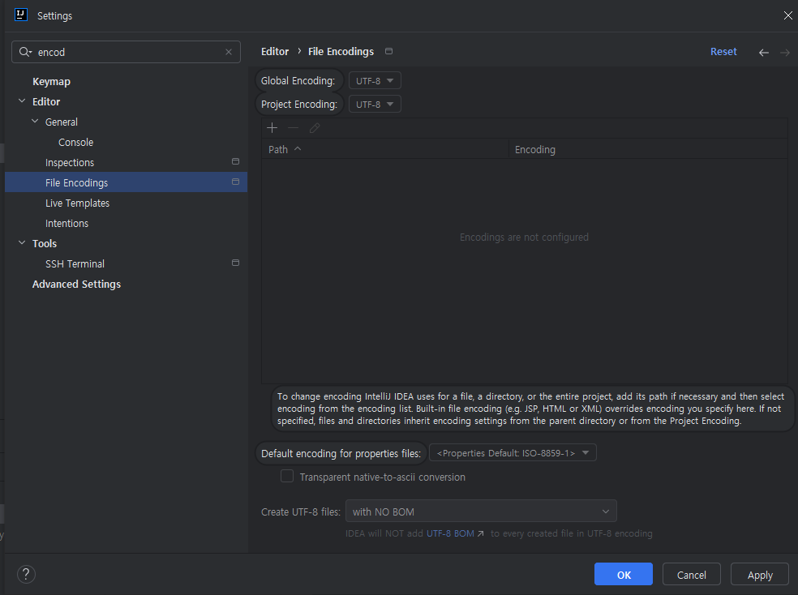
Task: Click the Apply button
Action: tap(759, 574)
